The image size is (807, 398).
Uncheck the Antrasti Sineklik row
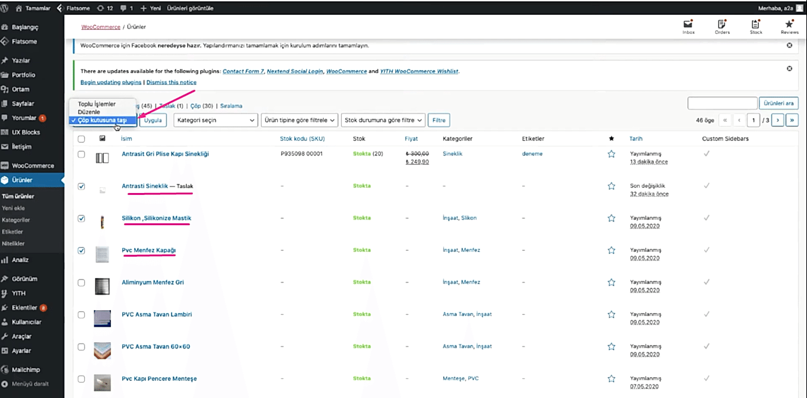coord(81,187)
